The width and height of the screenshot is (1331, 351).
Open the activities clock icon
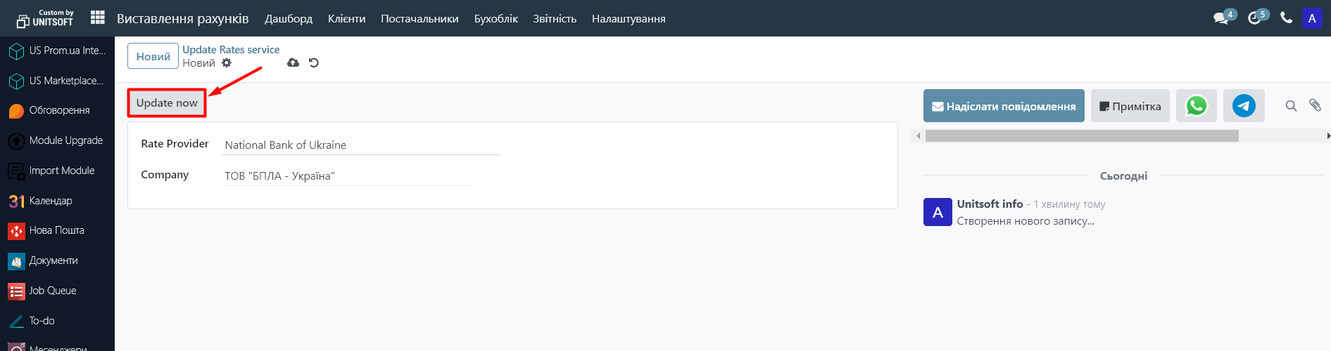pyautogui.click(x=1254, y=18)
